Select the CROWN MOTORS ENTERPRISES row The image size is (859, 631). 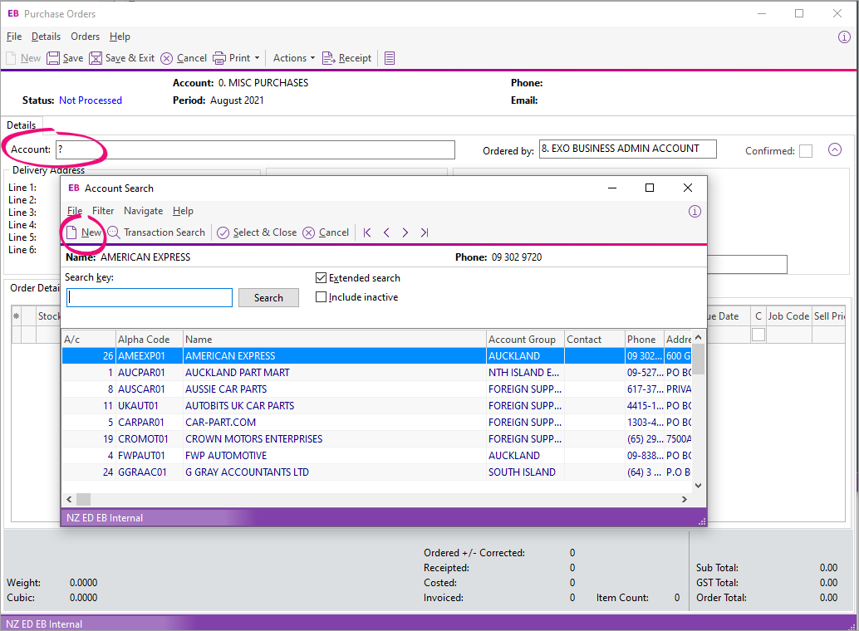tap(253, 439)
